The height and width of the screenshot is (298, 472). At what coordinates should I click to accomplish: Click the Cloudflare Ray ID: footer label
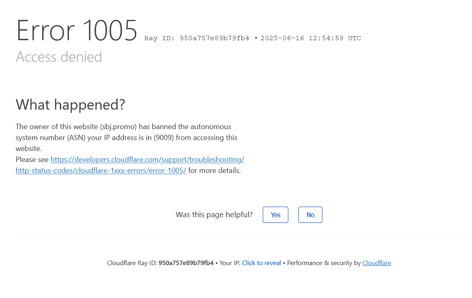coord(132,263)
